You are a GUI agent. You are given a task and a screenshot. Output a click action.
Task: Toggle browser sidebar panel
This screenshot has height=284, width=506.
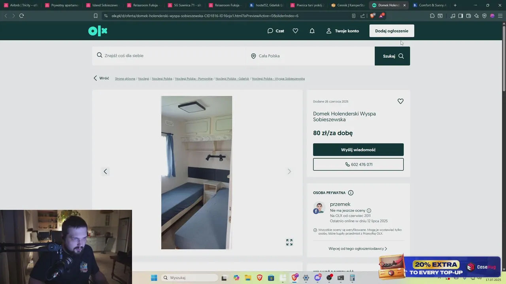tap(461, 16)
